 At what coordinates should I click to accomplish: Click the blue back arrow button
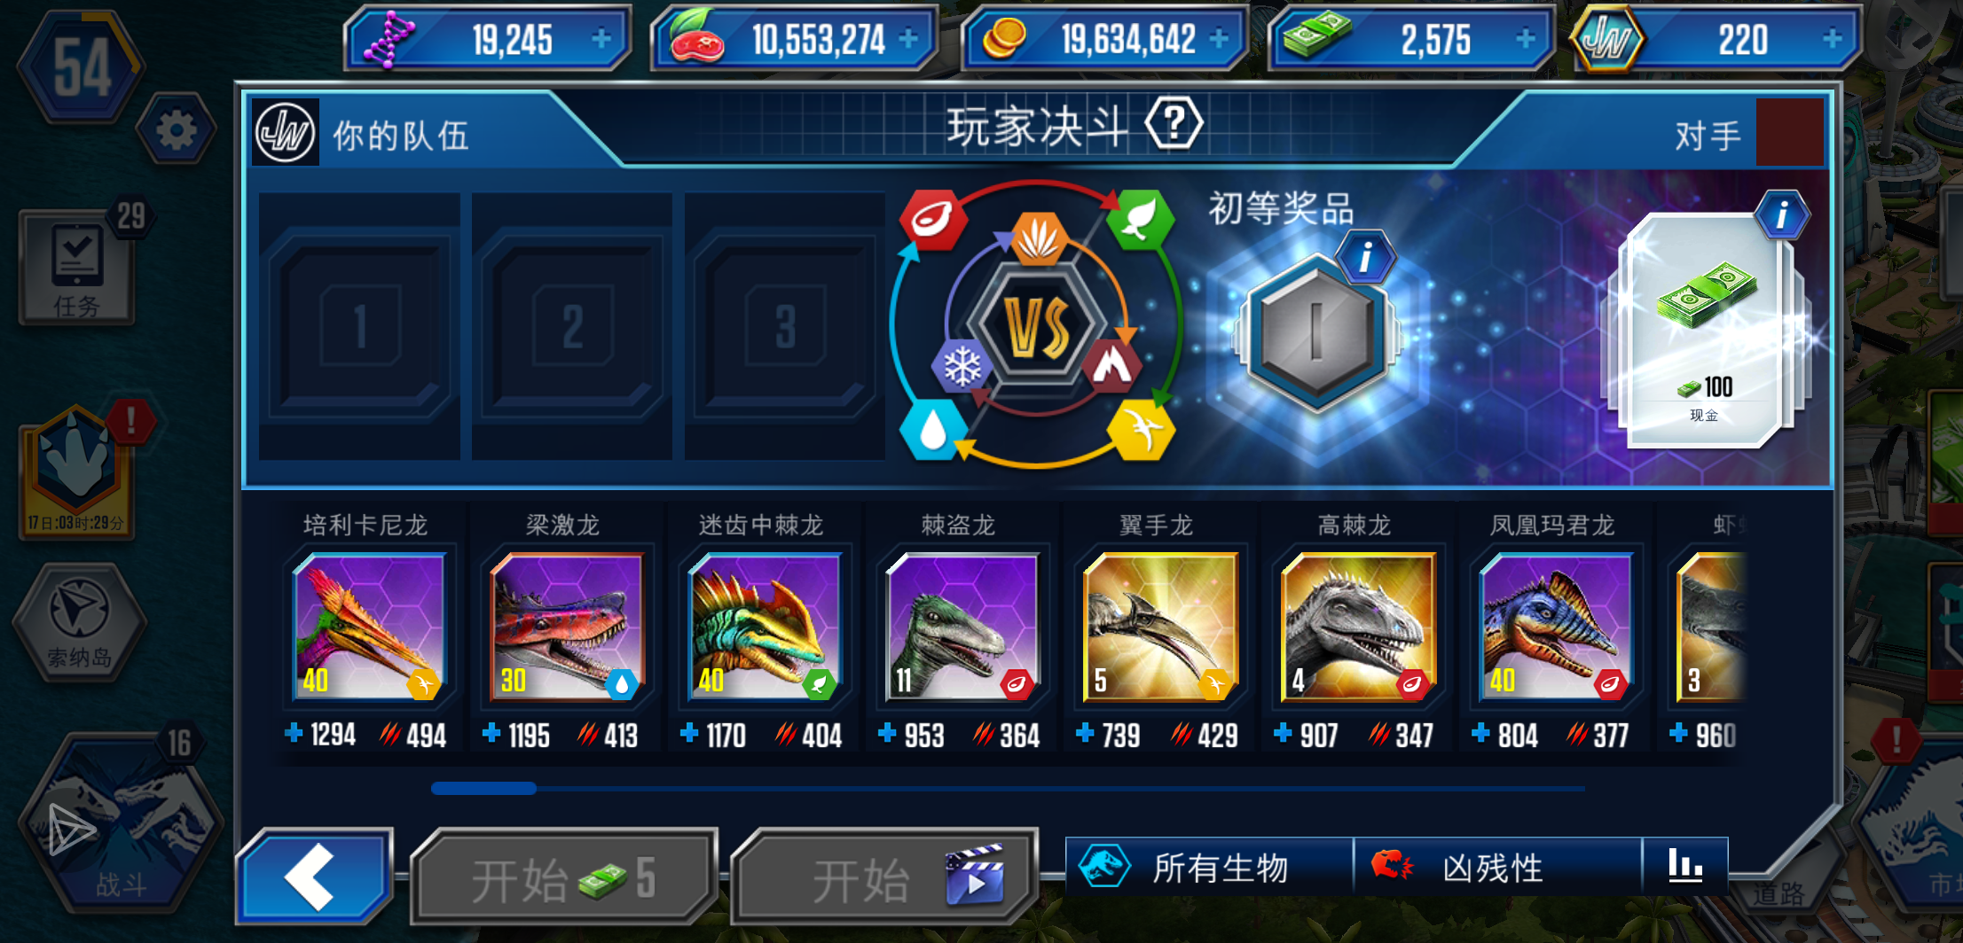click(x=314, y=877)
